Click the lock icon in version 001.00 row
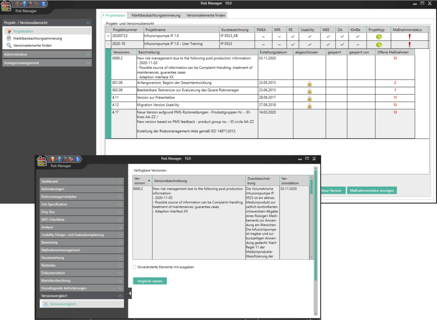Image resolution: width=437 pixels, height=320 pixels. pyautogui.click(x=309, y=83)
